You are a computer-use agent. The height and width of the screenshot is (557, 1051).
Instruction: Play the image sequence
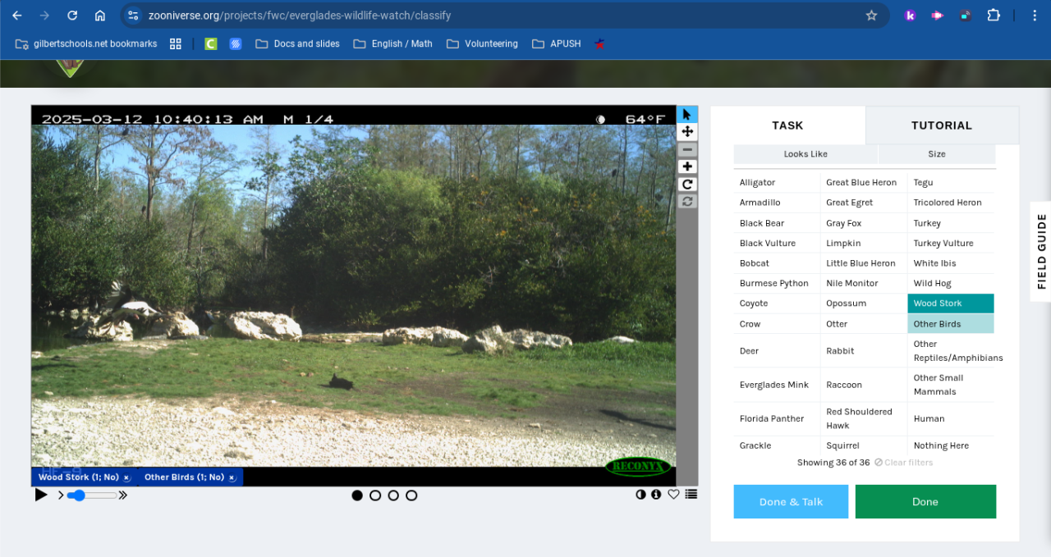point(41,495)
